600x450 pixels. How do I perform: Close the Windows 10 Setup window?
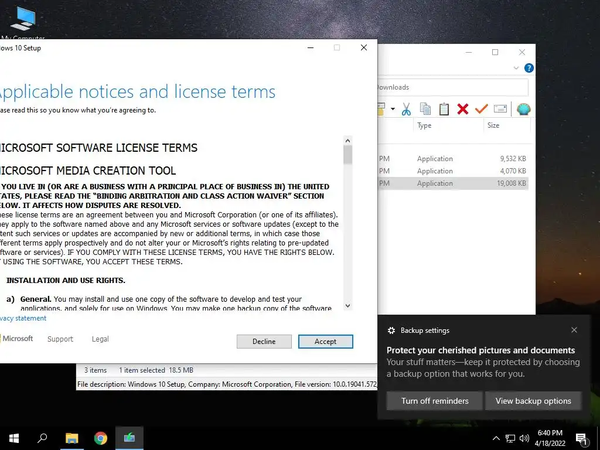[364, 47]
